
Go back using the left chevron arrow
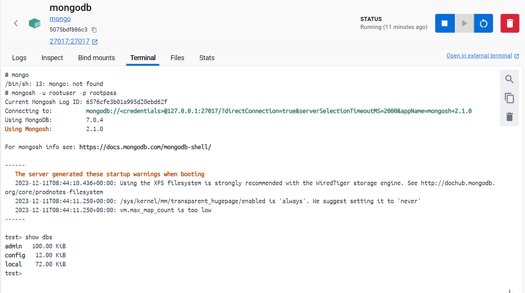(16, 23)
